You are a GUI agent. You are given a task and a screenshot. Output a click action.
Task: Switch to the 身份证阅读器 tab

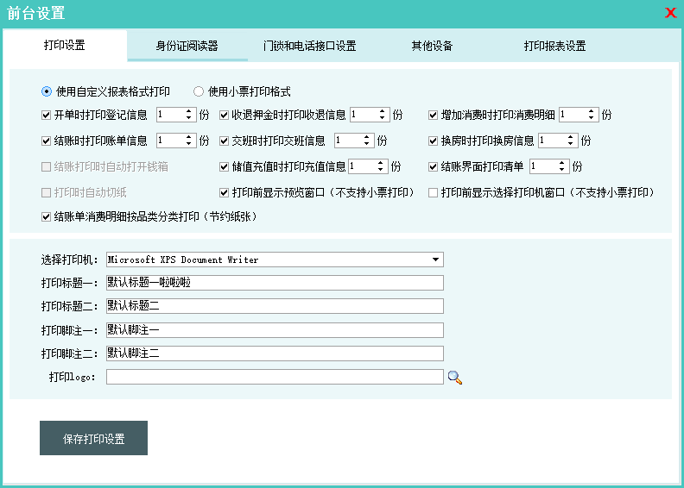187,47
